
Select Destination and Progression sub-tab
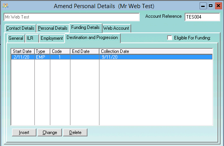tap(92, 38)
